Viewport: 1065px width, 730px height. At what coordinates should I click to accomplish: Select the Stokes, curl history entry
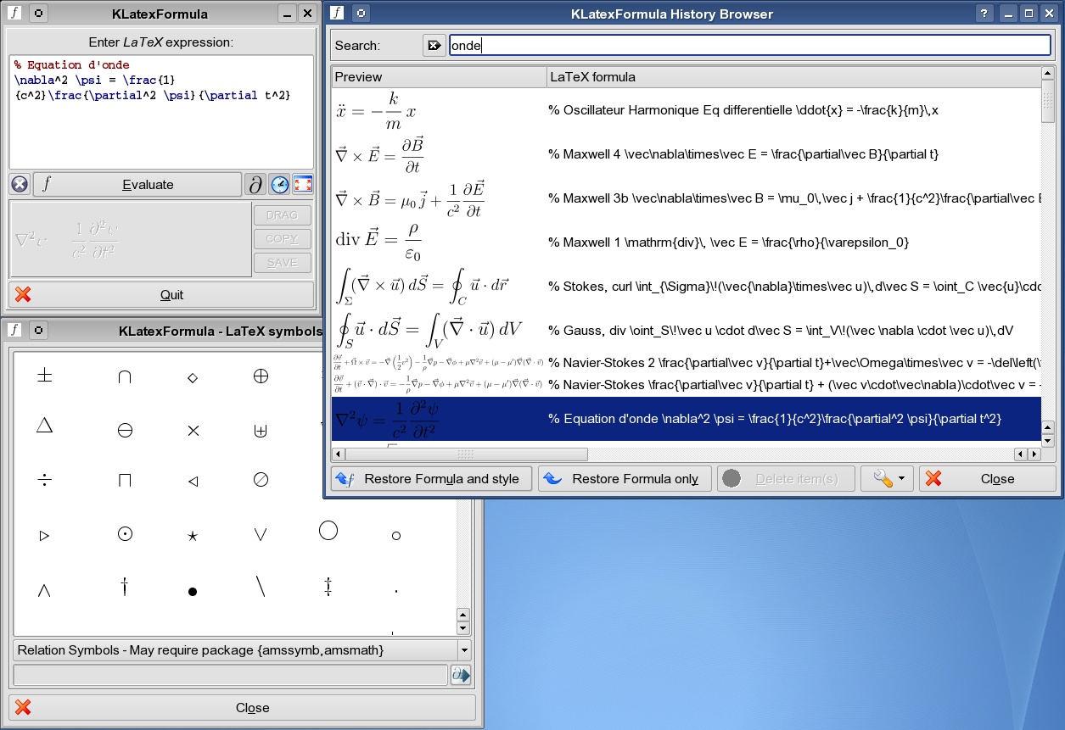click(x=686, y=287)
